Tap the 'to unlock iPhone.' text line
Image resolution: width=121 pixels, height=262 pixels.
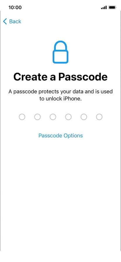coord(61,99)
